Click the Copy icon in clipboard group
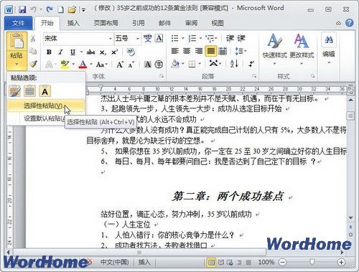 coord(33,51)
